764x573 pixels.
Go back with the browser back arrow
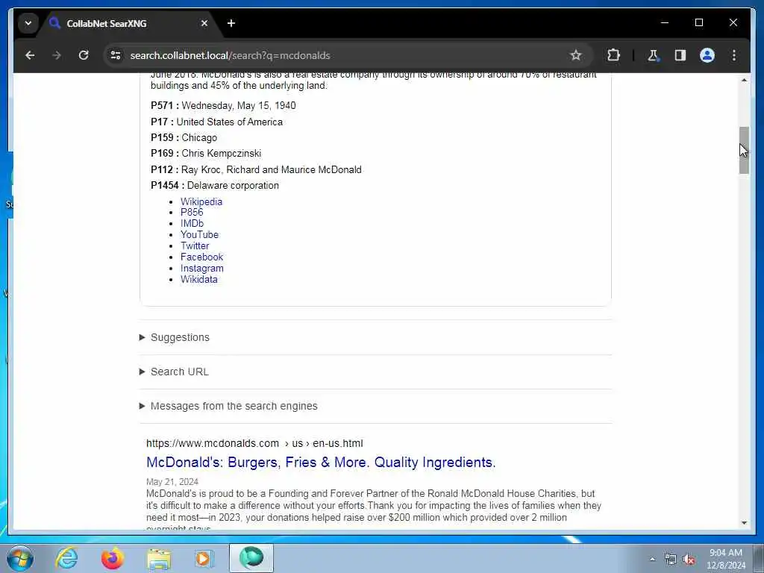point(30,55)
